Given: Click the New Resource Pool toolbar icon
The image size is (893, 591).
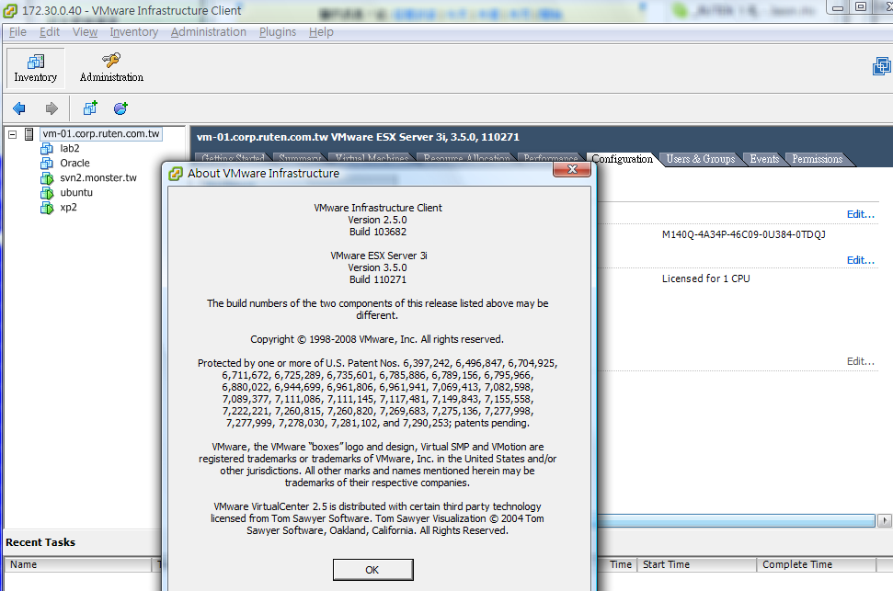Looking at the screenshot, I should point(120,108).
